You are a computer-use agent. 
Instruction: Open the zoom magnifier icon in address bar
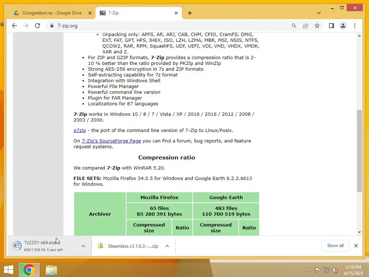coord(294,26)
